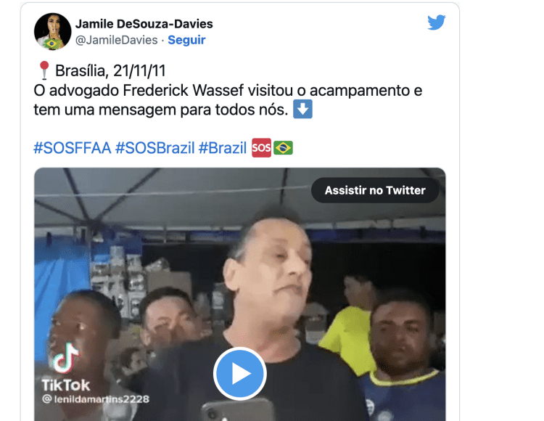Click the red SOS emoji
Screen dimensions: 544x421
pos(261,148)
